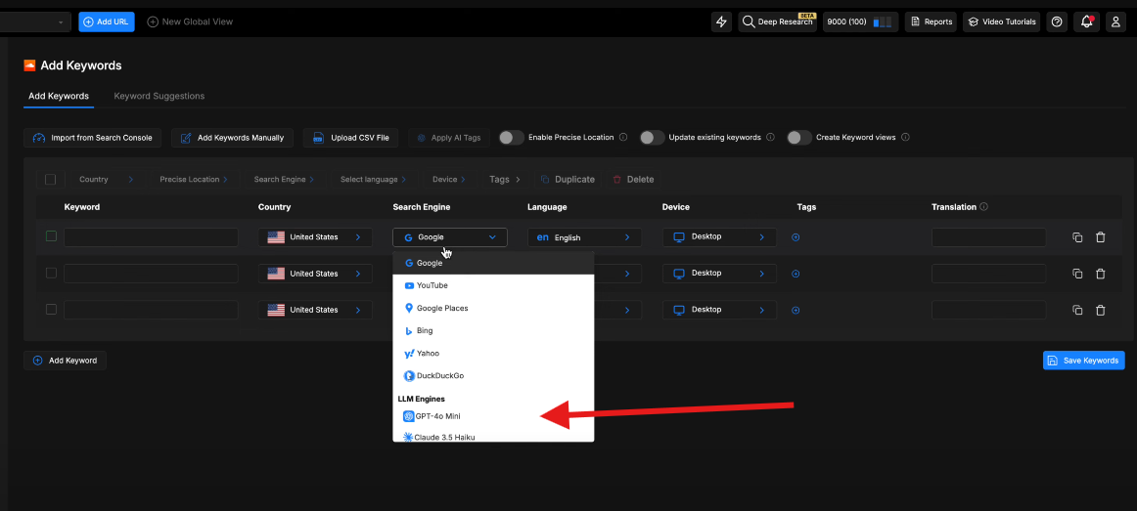The image size is (1137, 511).
Task: Open first row United States country selector
Action: click(315, 237)
